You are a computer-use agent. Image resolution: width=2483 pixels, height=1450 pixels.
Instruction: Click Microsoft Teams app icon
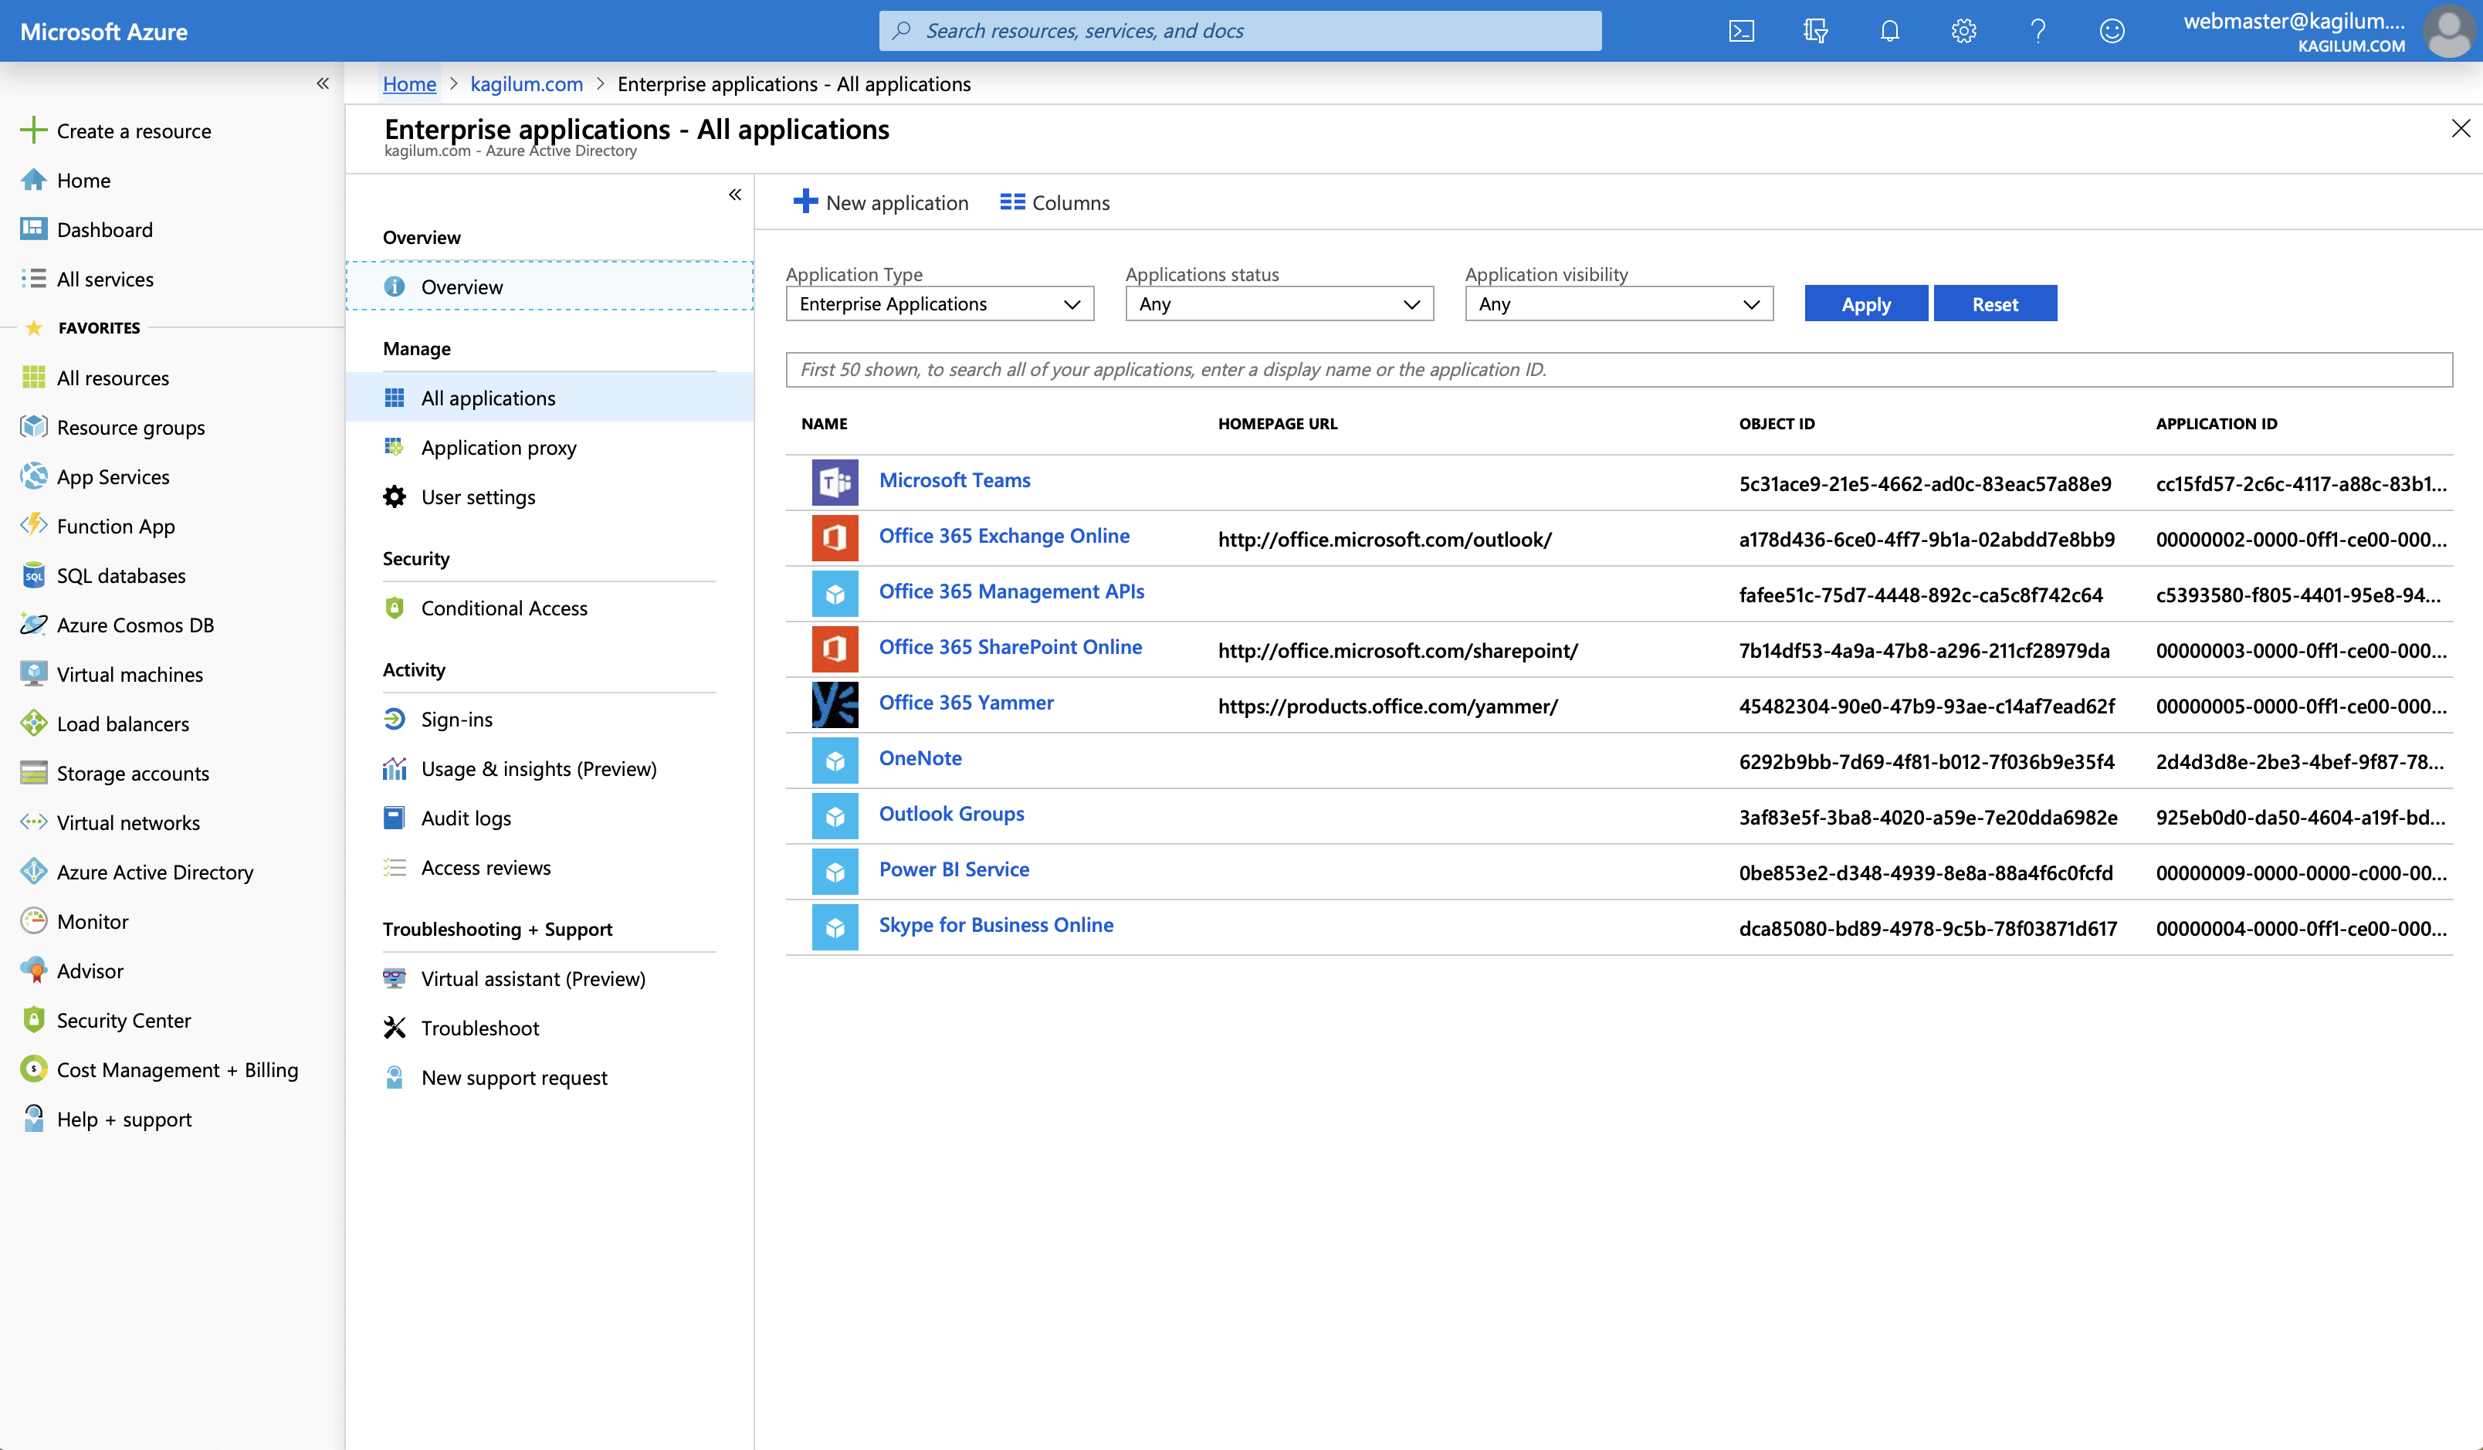coord(835,482)
